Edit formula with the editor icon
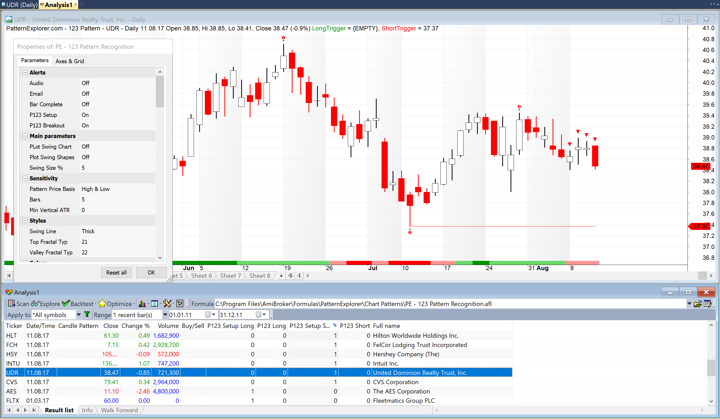 pos(707,304)
